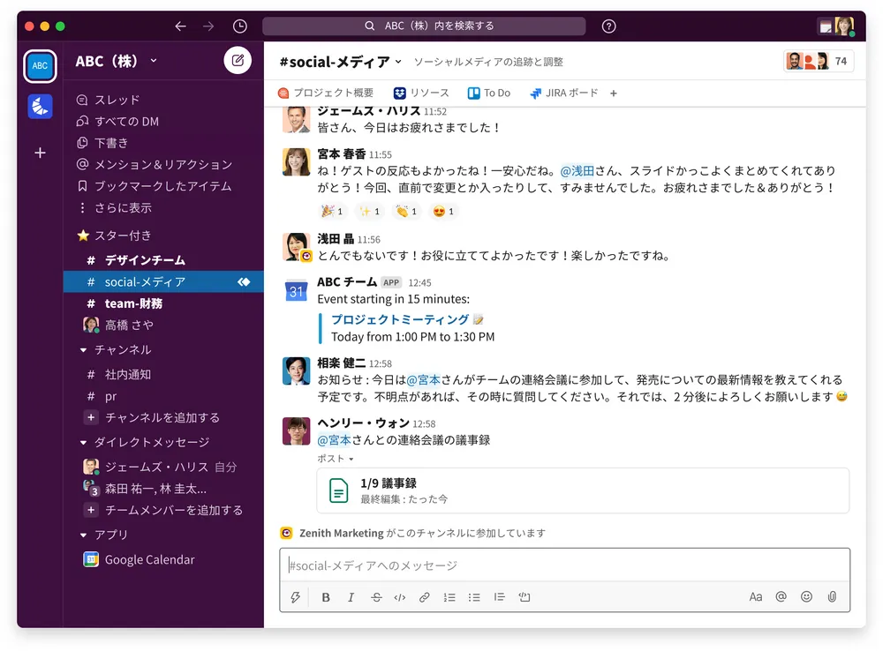Image resolution: width=883 pixels, height=651 pixels.
Task: Click the new message compose pencil icon
Action: click(235, 61)
